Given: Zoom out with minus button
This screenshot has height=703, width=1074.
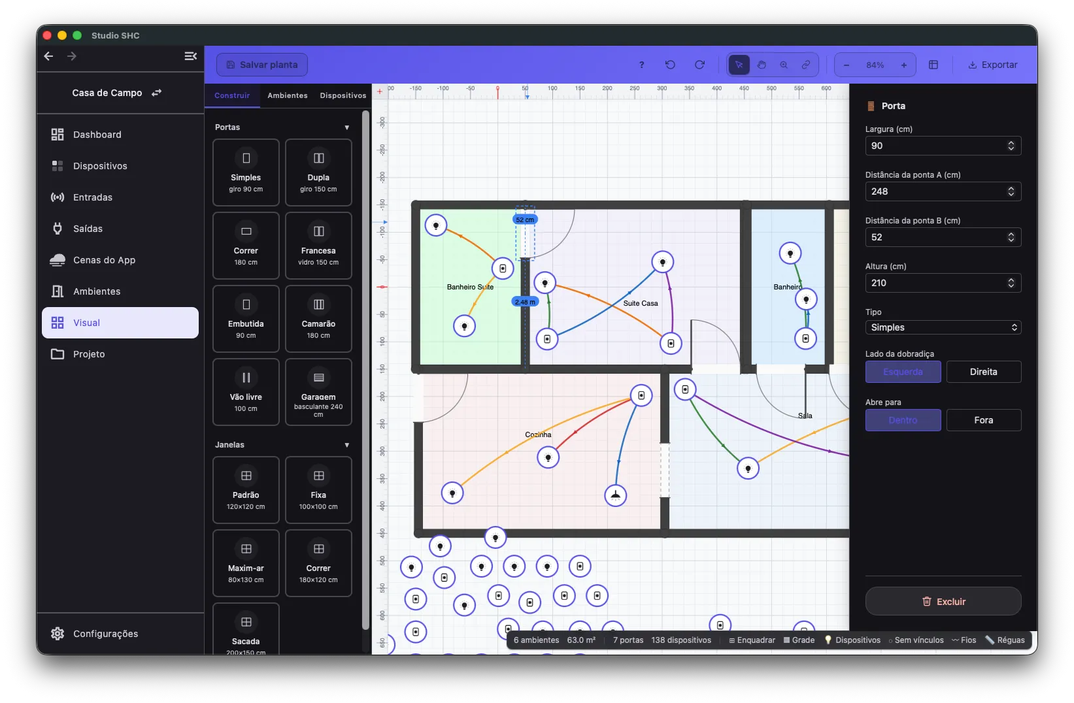Looking at the screenshot, I should click(x=847, y=65).
